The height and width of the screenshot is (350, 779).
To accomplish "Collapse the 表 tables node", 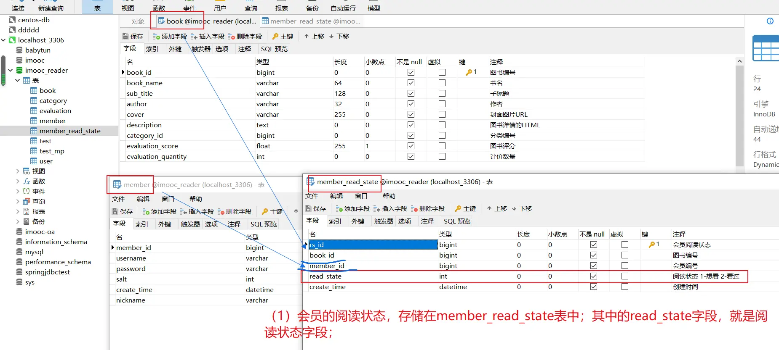I will click(18, 80).
